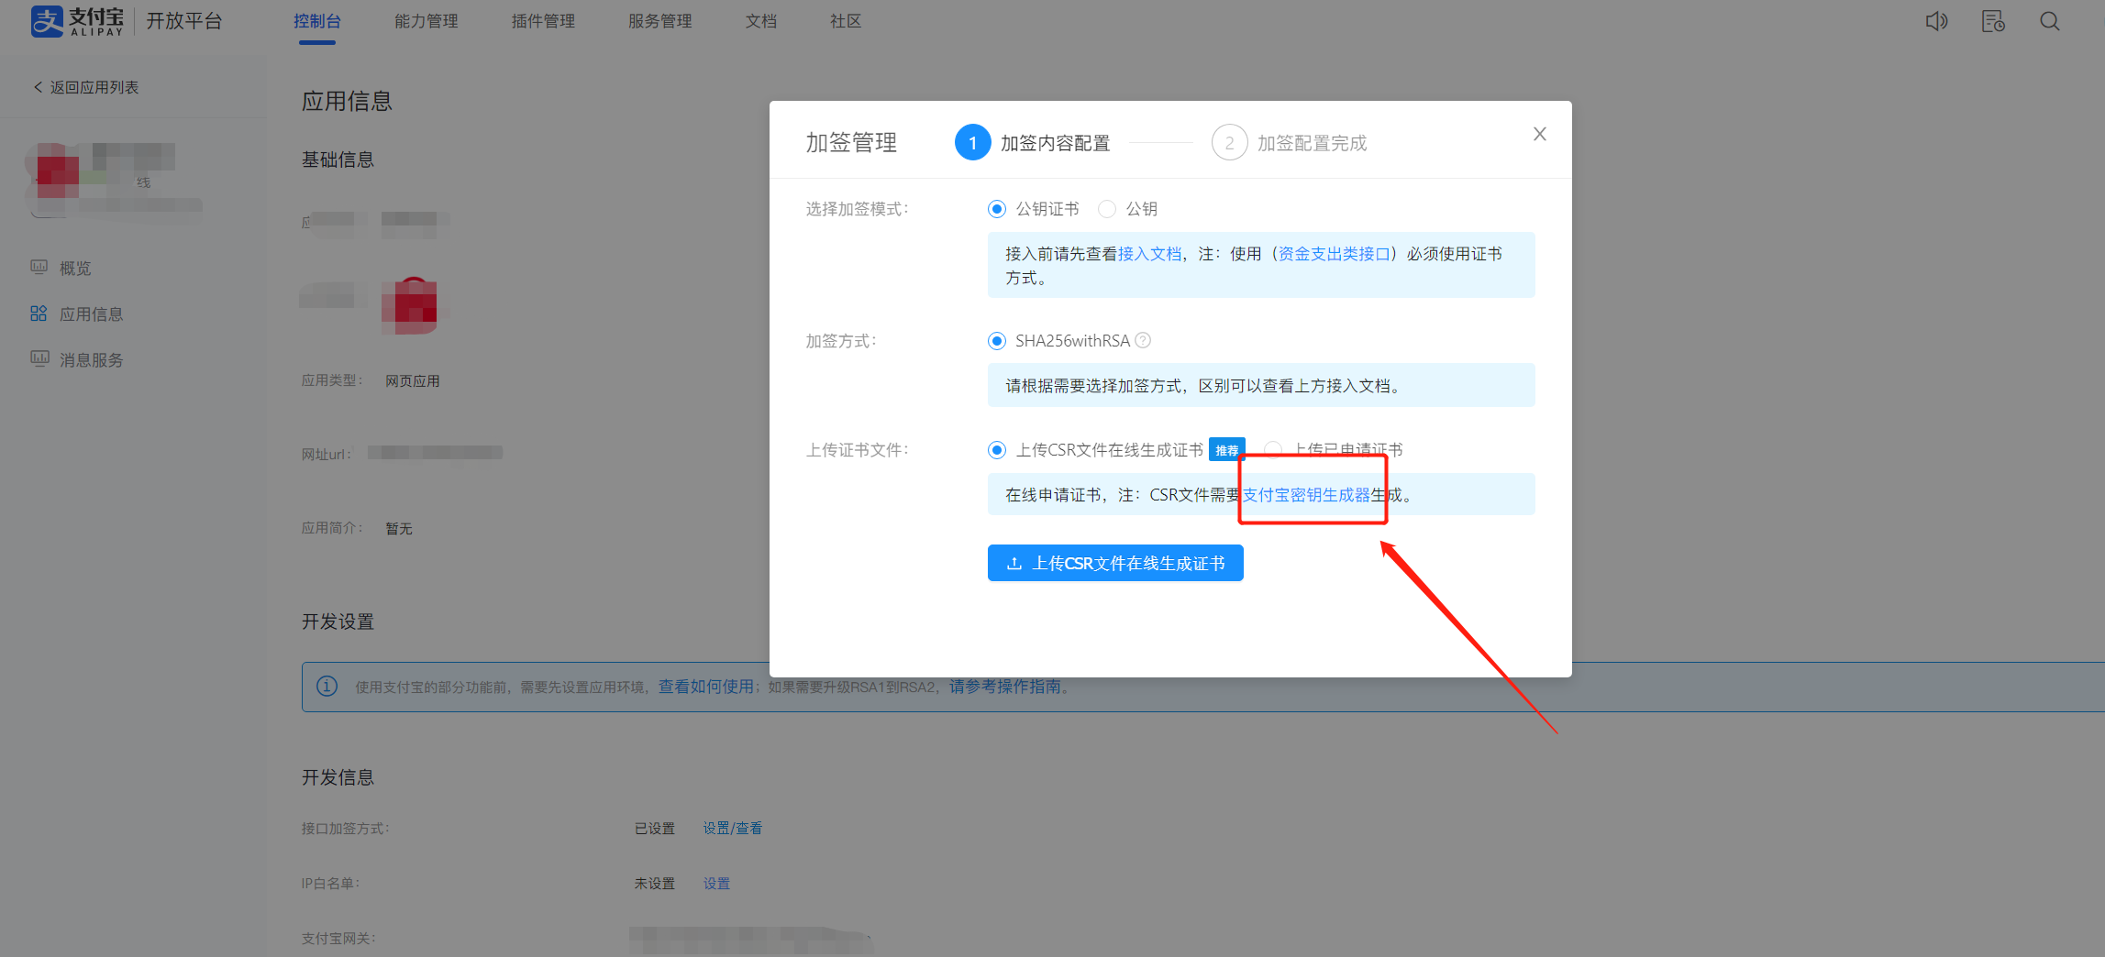Open 接入文档 link
This screenshot has height=957, width=2105.
click(x=1150, y=254)
